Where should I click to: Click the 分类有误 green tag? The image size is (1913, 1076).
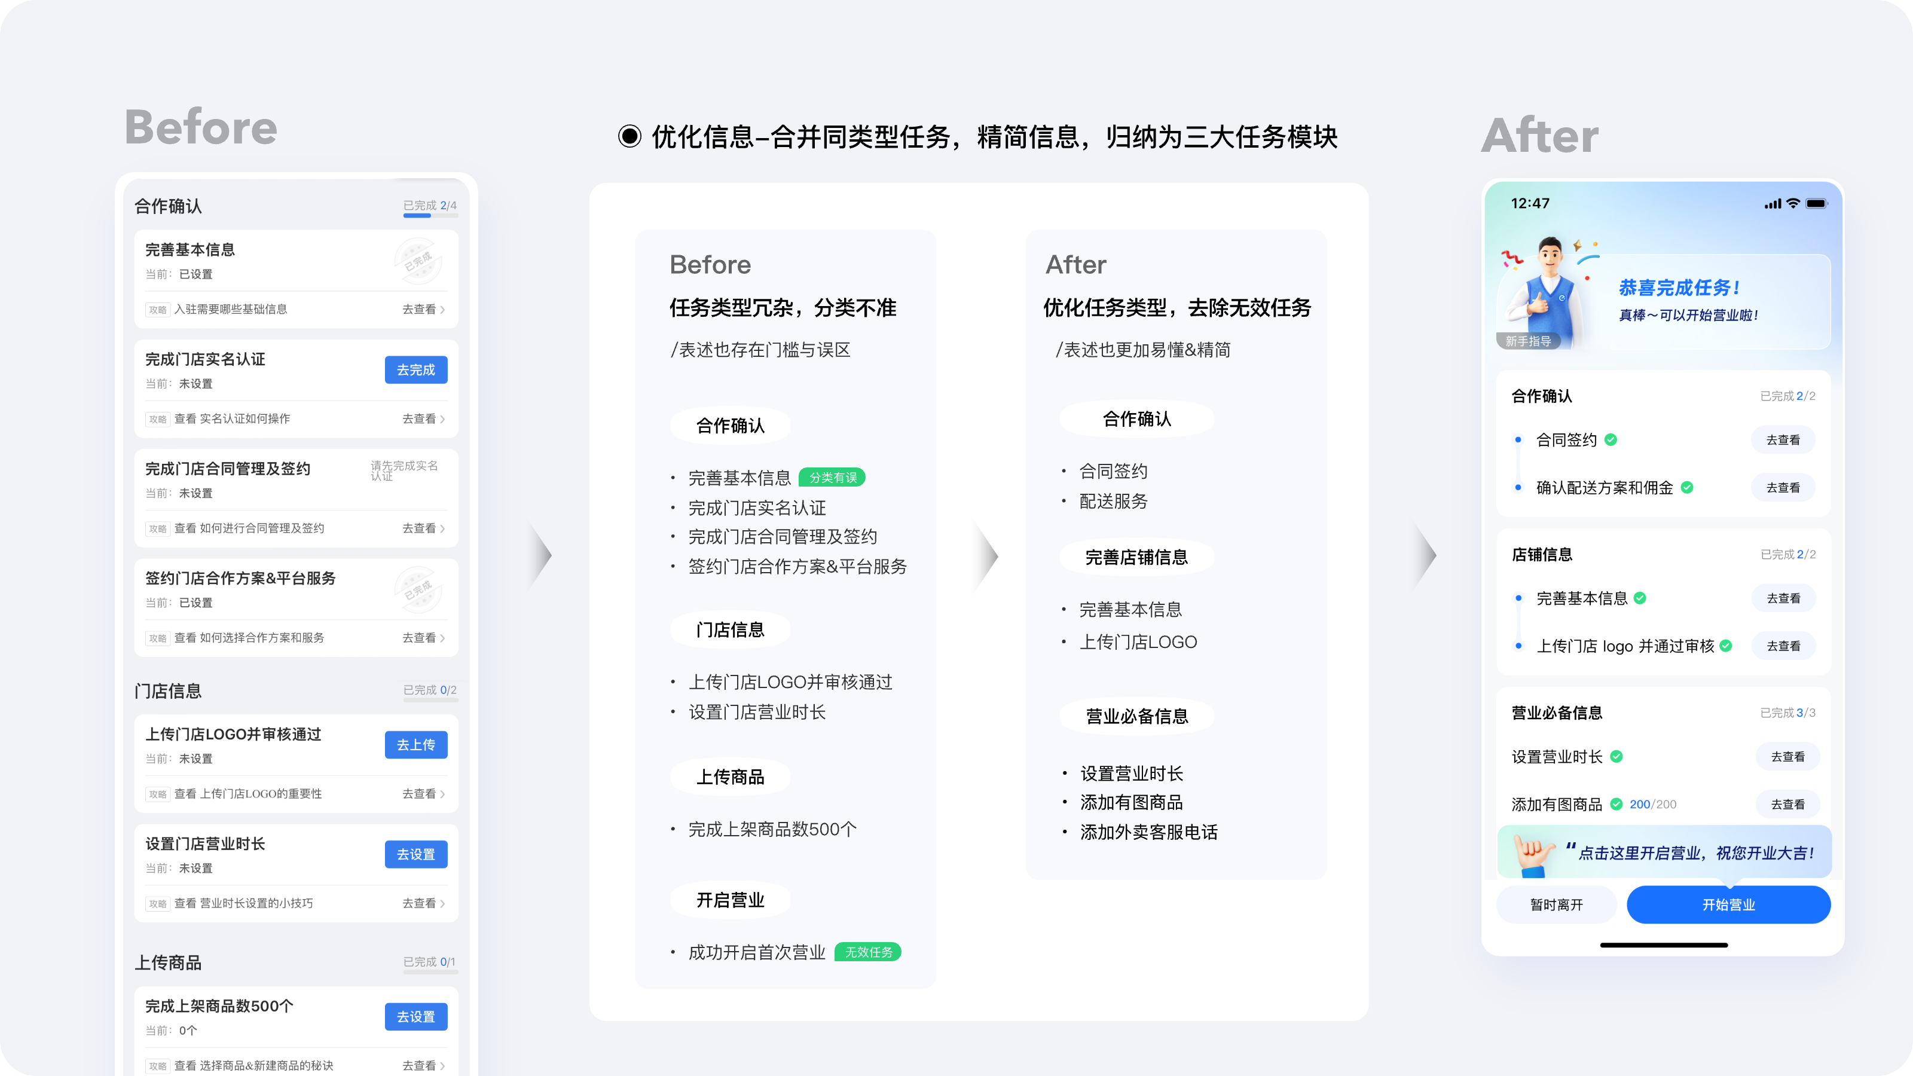[x=833, y=478]
